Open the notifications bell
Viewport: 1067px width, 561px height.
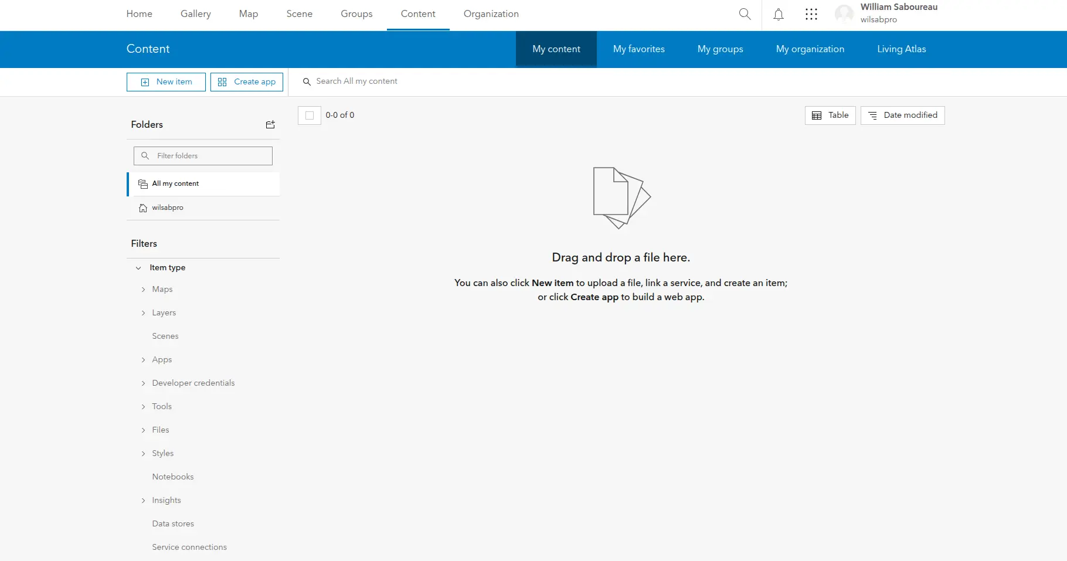pos(778,14)
